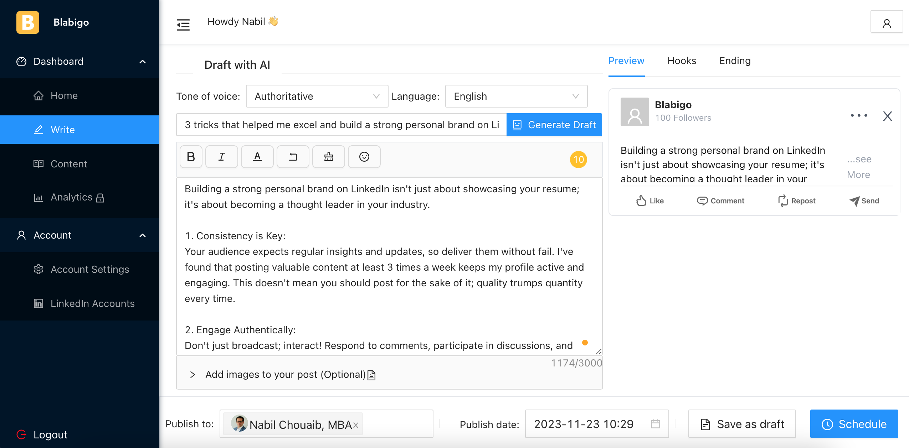Click the Generate Draft button
This screenshot has height=448, width=909.
click(554, 125)
